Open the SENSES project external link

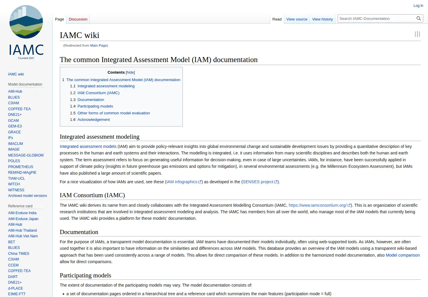pos(260,182)
